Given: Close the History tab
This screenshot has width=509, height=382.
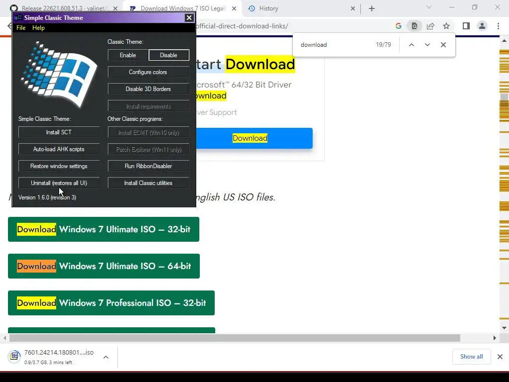Looking at the screenshot, I should tap(353, 8).
